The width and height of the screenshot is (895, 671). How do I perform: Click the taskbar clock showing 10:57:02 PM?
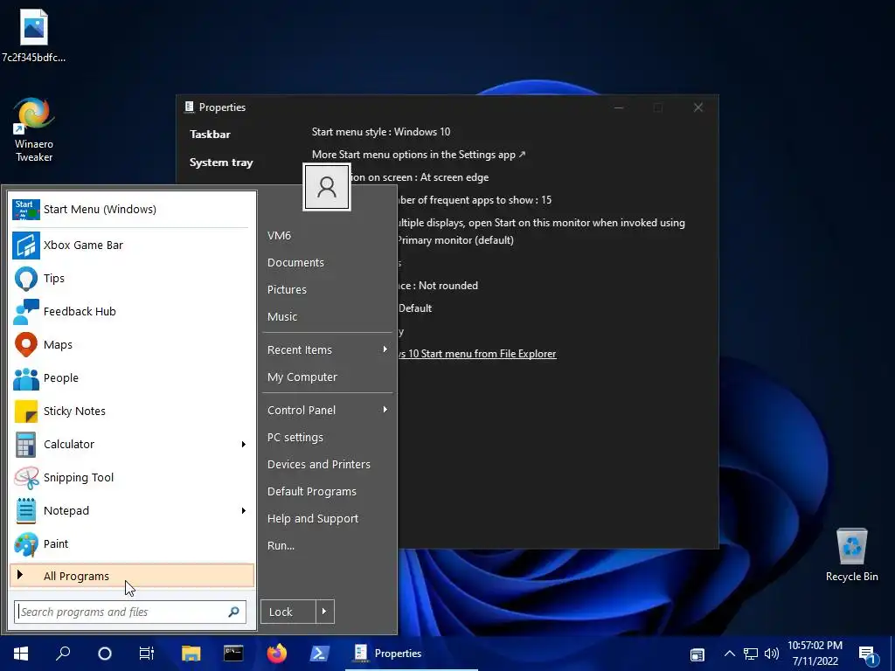[x=815, y=654]
